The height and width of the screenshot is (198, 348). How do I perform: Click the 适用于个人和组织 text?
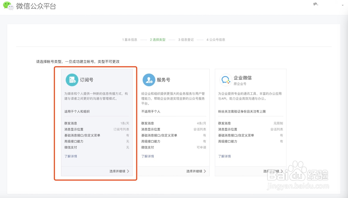(77, 111)
